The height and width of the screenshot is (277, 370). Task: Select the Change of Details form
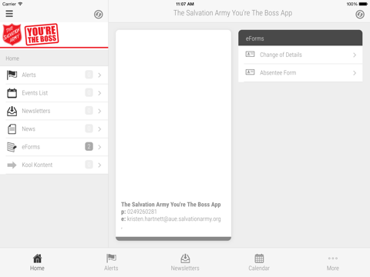[301, 55]
